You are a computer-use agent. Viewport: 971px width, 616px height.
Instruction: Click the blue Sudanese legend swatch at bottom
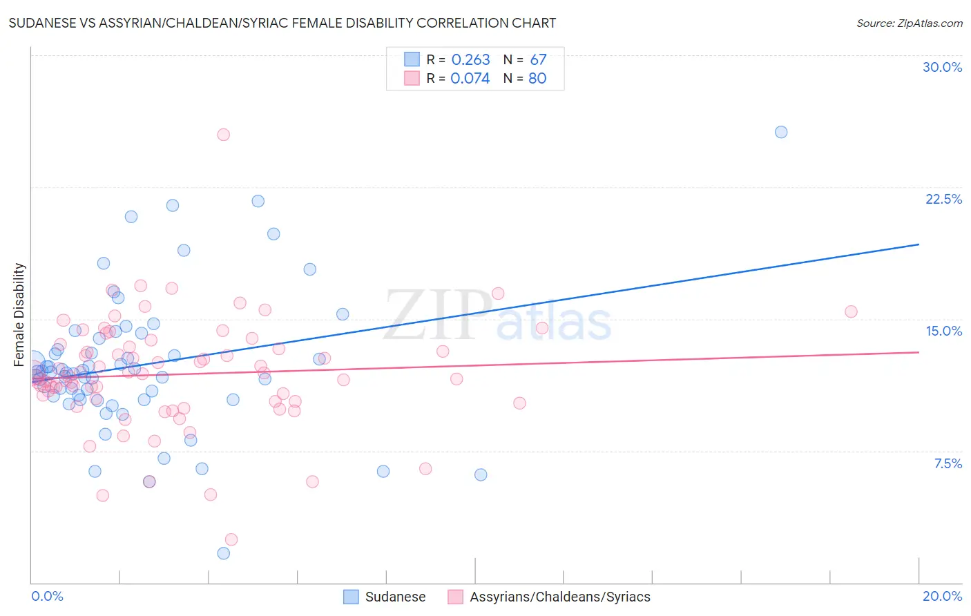(x=351, y=597)
